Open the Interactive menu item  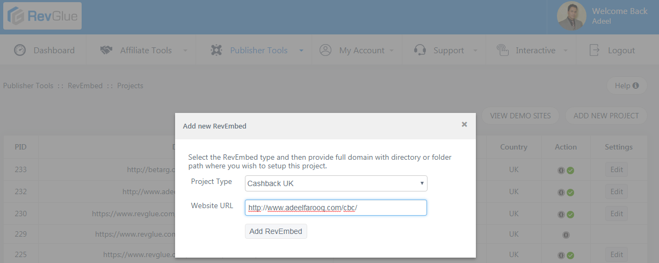tap(535, 50)
